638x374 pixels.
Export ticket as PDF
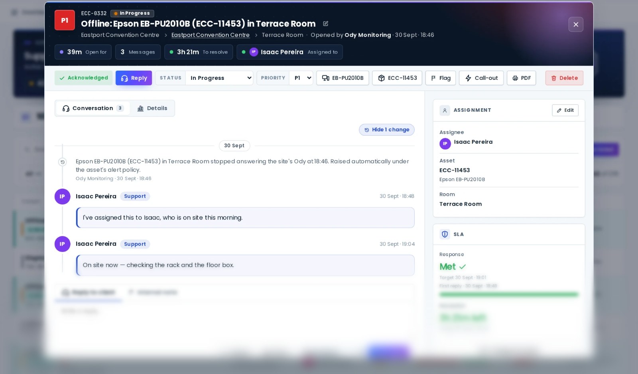[x=522, y=78]
